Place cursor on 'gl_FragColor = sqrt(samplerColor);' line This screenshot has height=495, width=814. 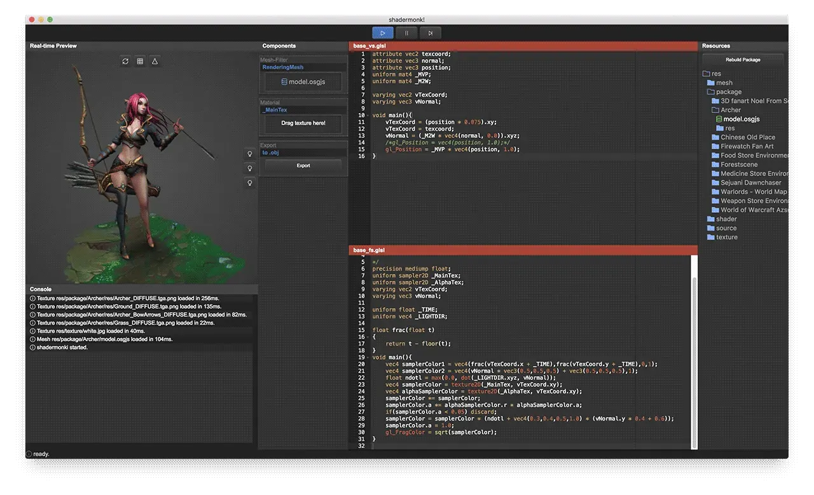tap(441, 432)
